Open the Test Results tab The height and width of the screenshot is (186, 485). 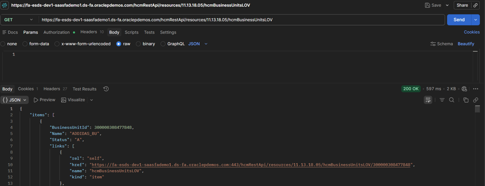85,89
